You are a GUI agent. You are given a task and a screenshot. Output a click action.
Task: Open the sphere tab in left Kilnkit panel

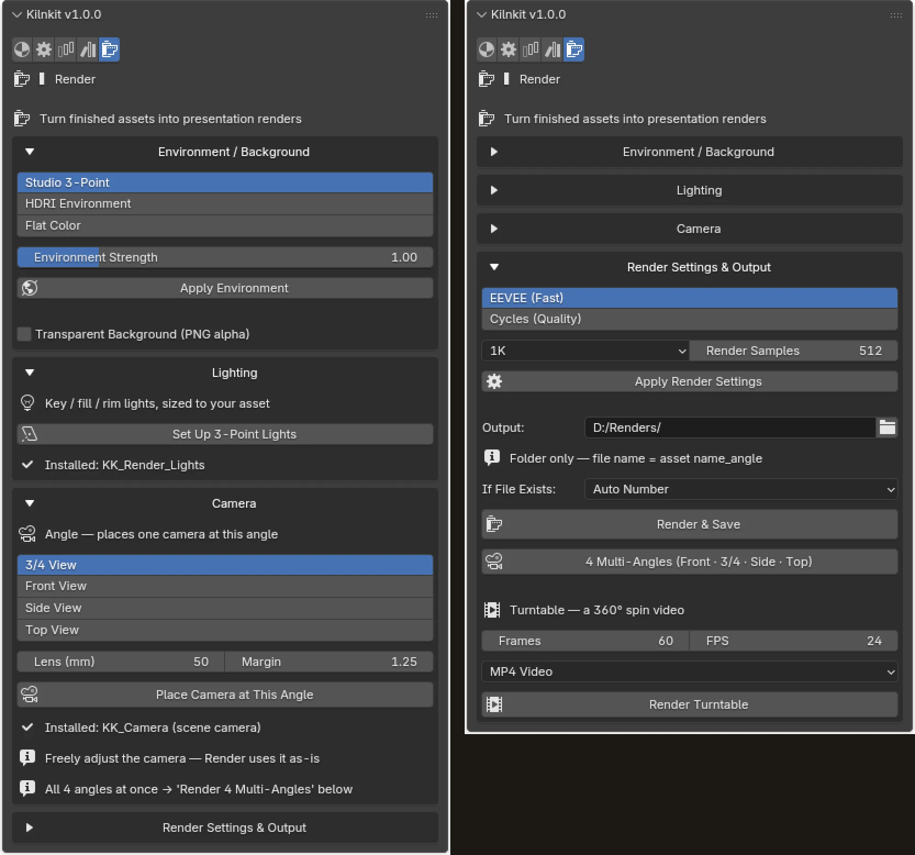(22, 50)
